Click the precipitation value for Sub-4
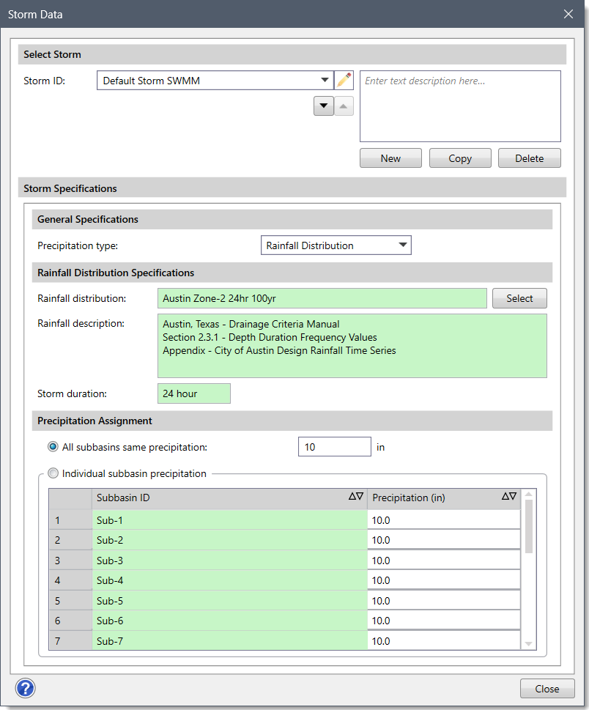Screen dimensions: 589x710 [444, 580]
